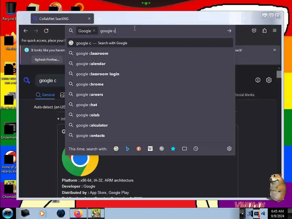Search this time with DuckDuckGo icon
This screenshot has height=219, width=292.
139,149
